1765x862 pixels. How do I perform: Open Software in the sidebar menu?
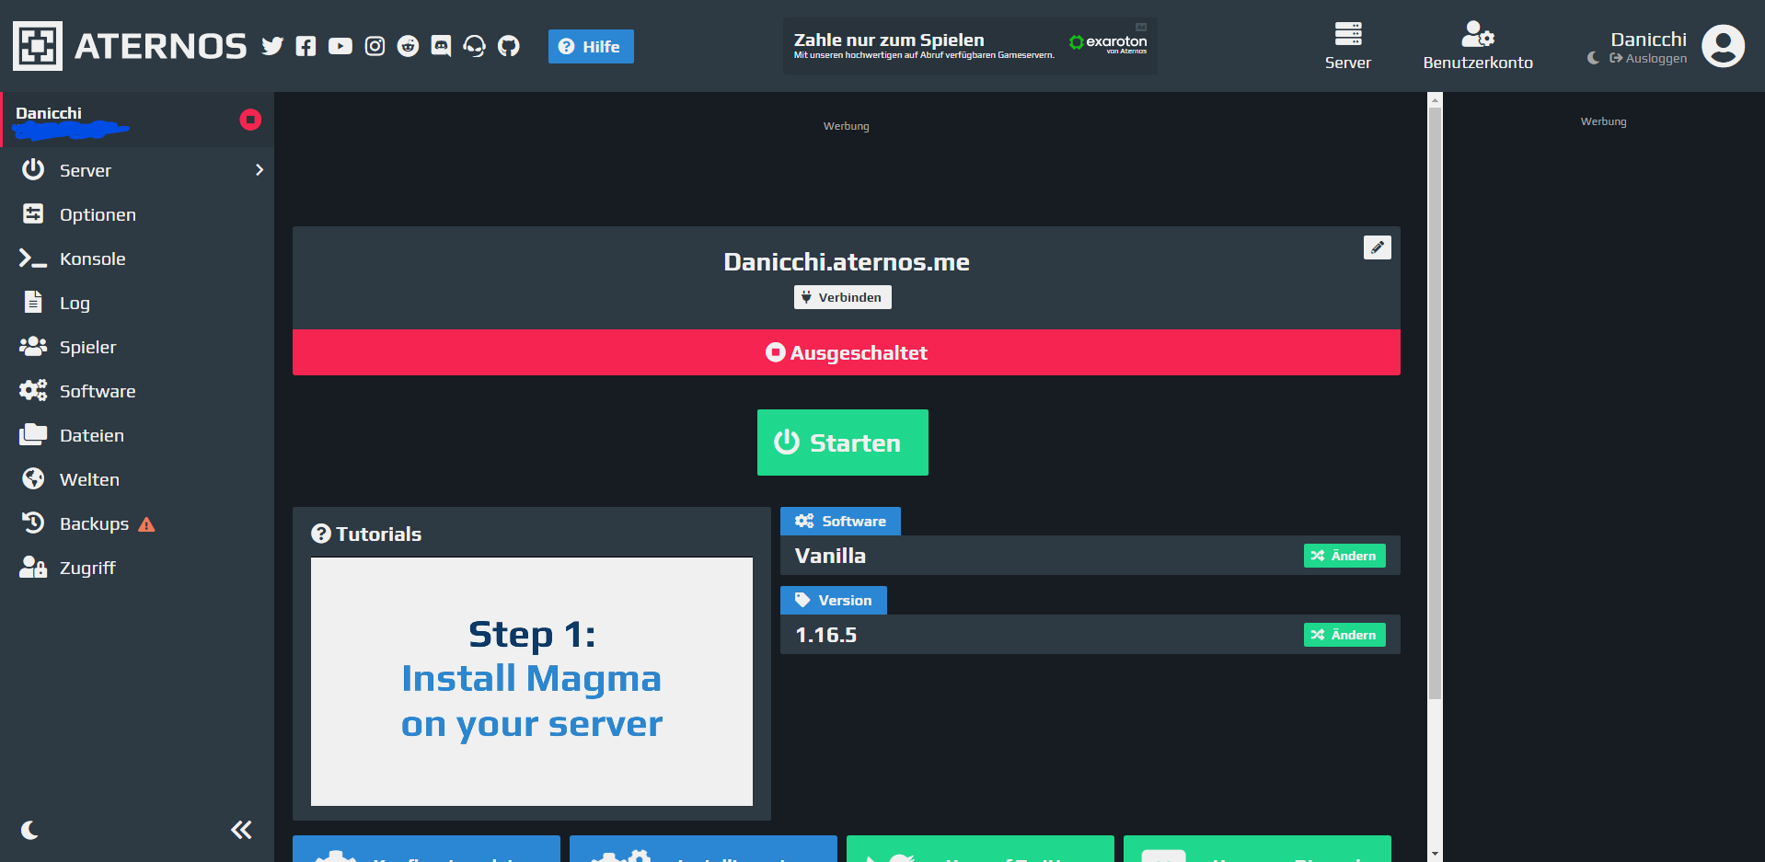pyautogui.click(x=137, y=391)
